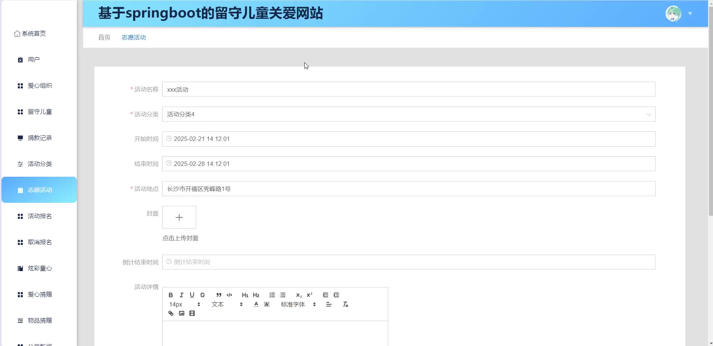Open the 爱心捐赠 sidebar menu

[x=39, y=295]
